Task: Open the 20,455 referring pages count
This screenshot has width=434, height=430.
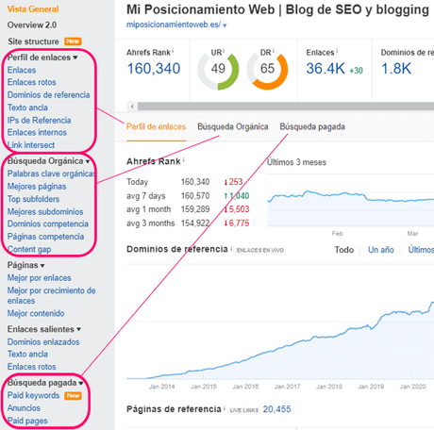Action: pos(277,409)
